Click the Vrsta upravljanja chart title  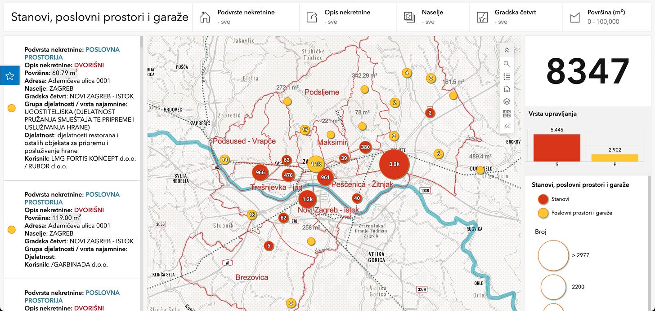(552, 114)
